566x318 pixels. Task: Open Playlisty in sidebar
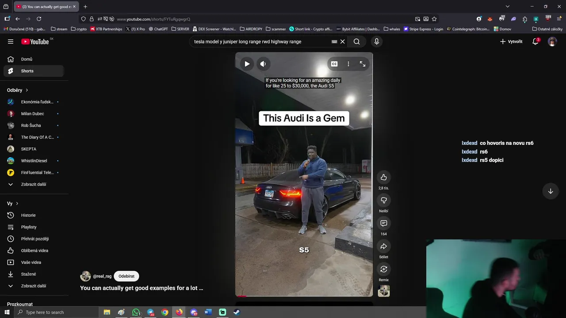coord(34,227)
